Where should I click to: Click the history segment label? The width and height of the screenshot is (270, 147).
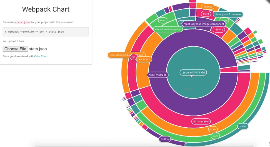[219, 30]
